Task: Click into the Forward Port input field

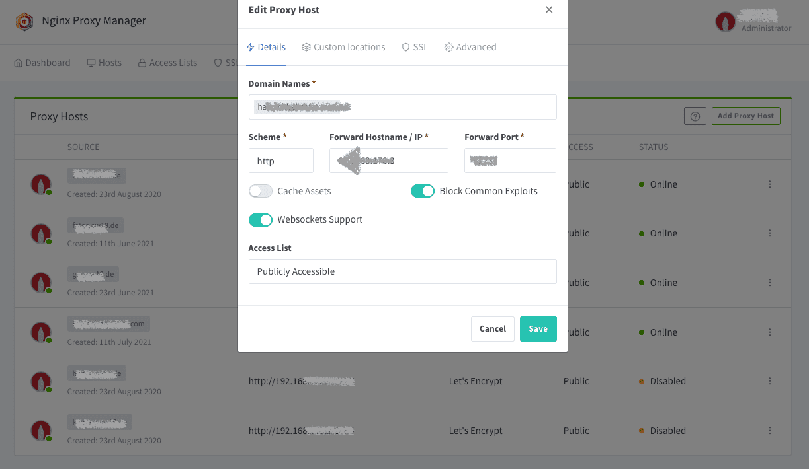Action: [x=510, y=161]
